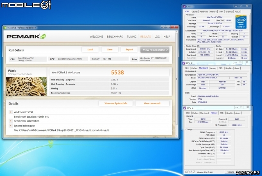Click the PCMark 8 title bar app icon
This screenshot has width=262, height=176.
coord(5,28)
